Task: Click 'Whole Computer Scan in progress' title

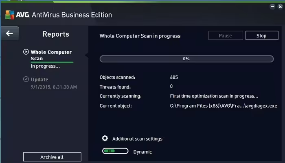Action: pos(140,36)
